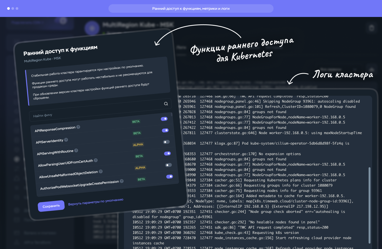382x249 pixels.
Task: Click log line kube_check.go:43] Requesting k8s version
Action: (216, 233)
